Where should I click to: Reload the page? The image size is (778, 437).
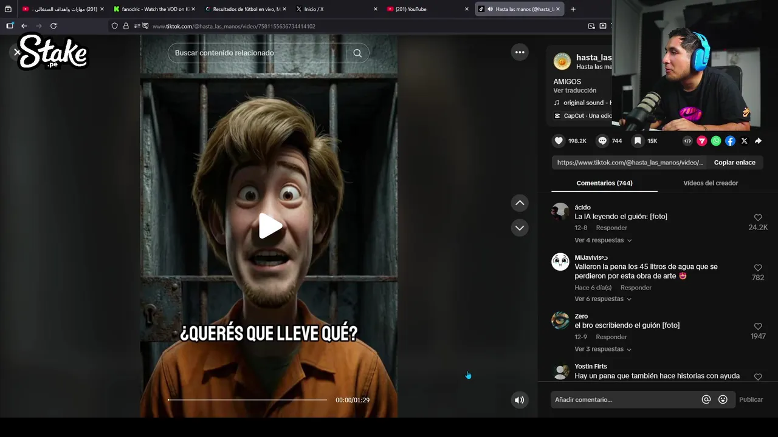(53, 26)
